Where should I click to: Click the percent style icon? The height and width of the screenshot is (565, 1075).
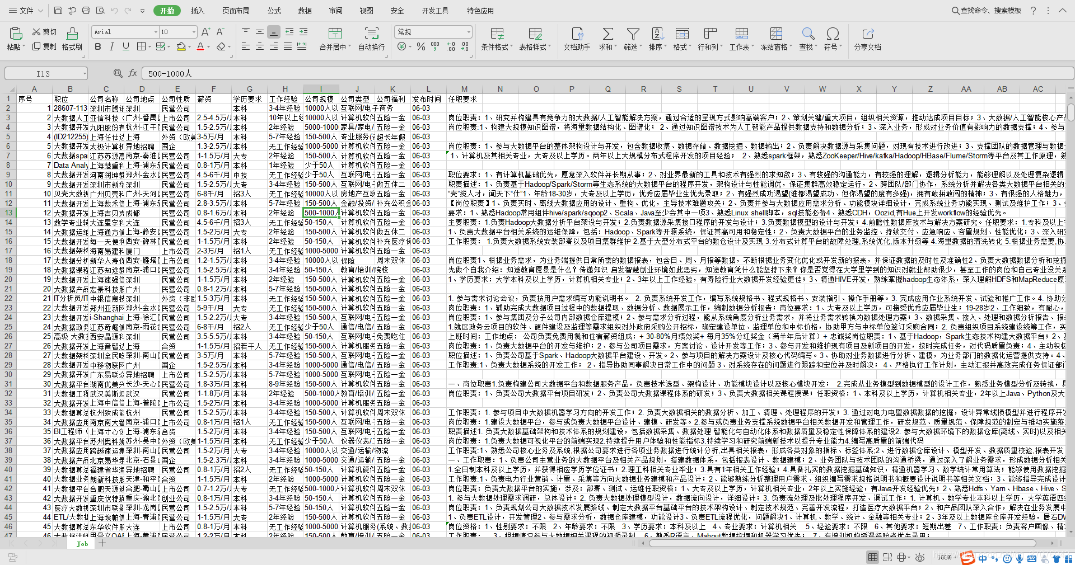[x=421, y=47]
